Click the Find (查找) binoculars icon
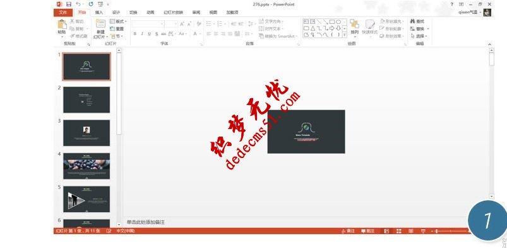The image size is (507, 248). pos(412,21)
